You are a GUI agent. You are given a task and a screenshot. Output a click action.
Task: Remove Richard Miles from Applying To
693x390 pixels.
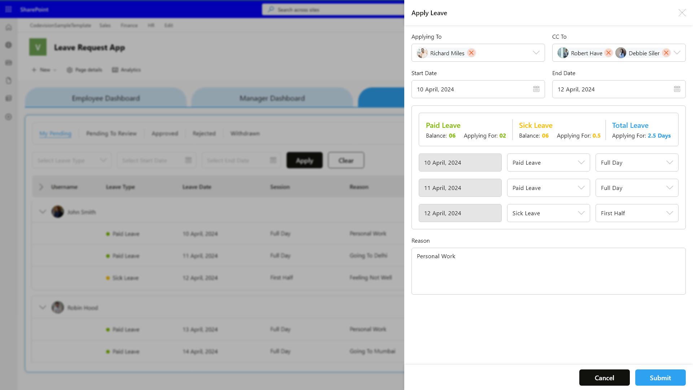pyautogui.click(x=471, y=53)
